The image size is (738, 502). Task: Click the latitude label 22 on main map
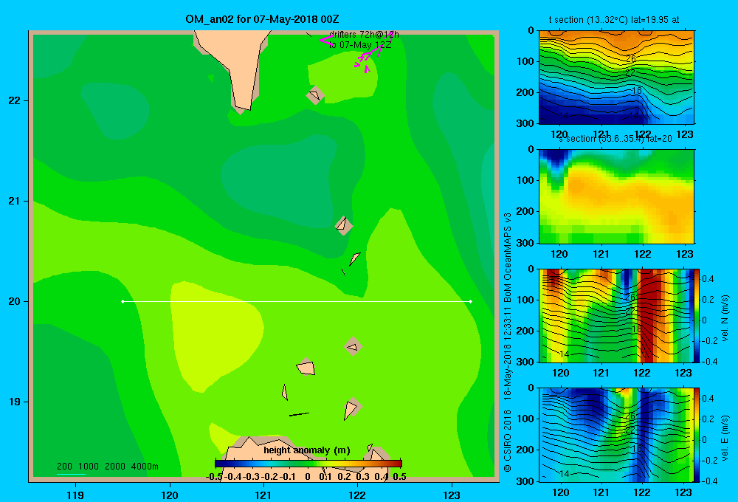(x=15, y=101)
